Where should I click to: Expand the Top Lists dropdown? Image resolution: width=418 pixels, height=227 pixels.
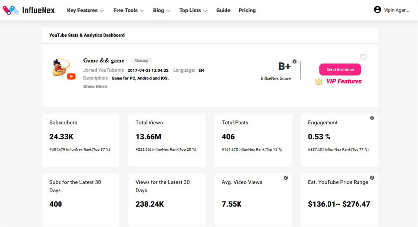[193, 10]
